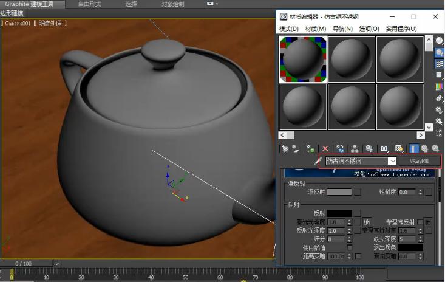The height and width of the screenshot is (282, 445).
Task: Open the material name dropdown arrow
Action: [x=393, y=161]
